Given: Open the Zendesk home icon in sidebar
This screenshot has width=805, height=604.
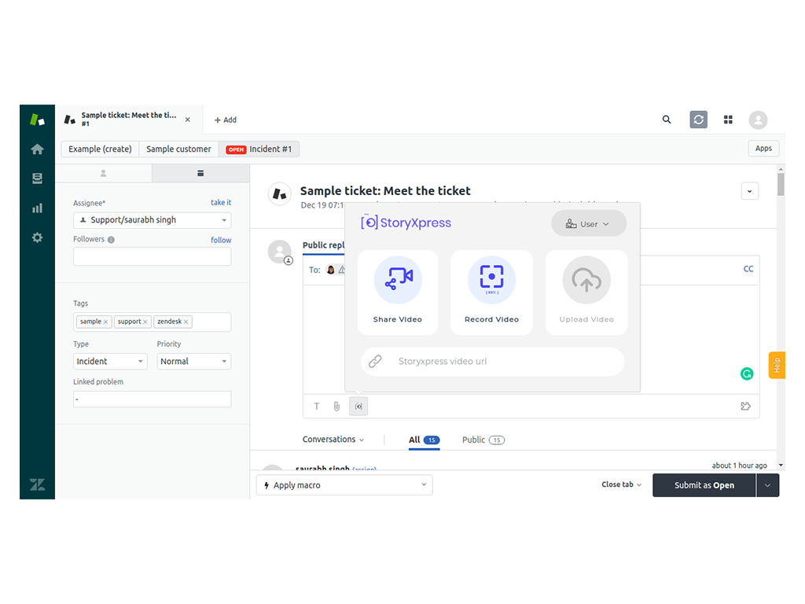Looking at the screenshot, I should point(37,149).
